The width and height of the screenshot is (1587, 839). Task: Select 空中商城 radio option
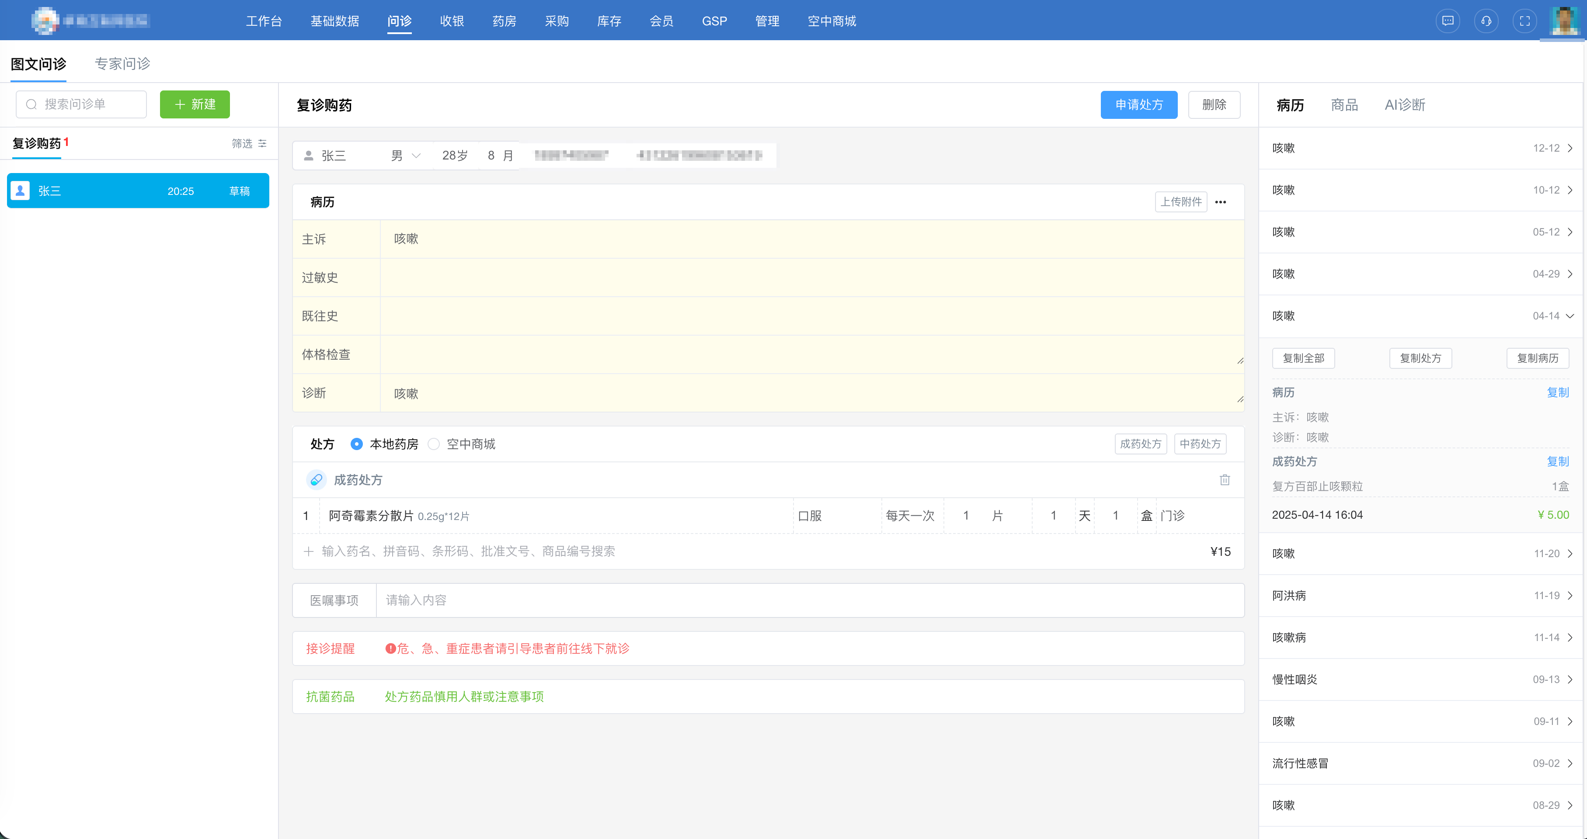pos(434,444)
